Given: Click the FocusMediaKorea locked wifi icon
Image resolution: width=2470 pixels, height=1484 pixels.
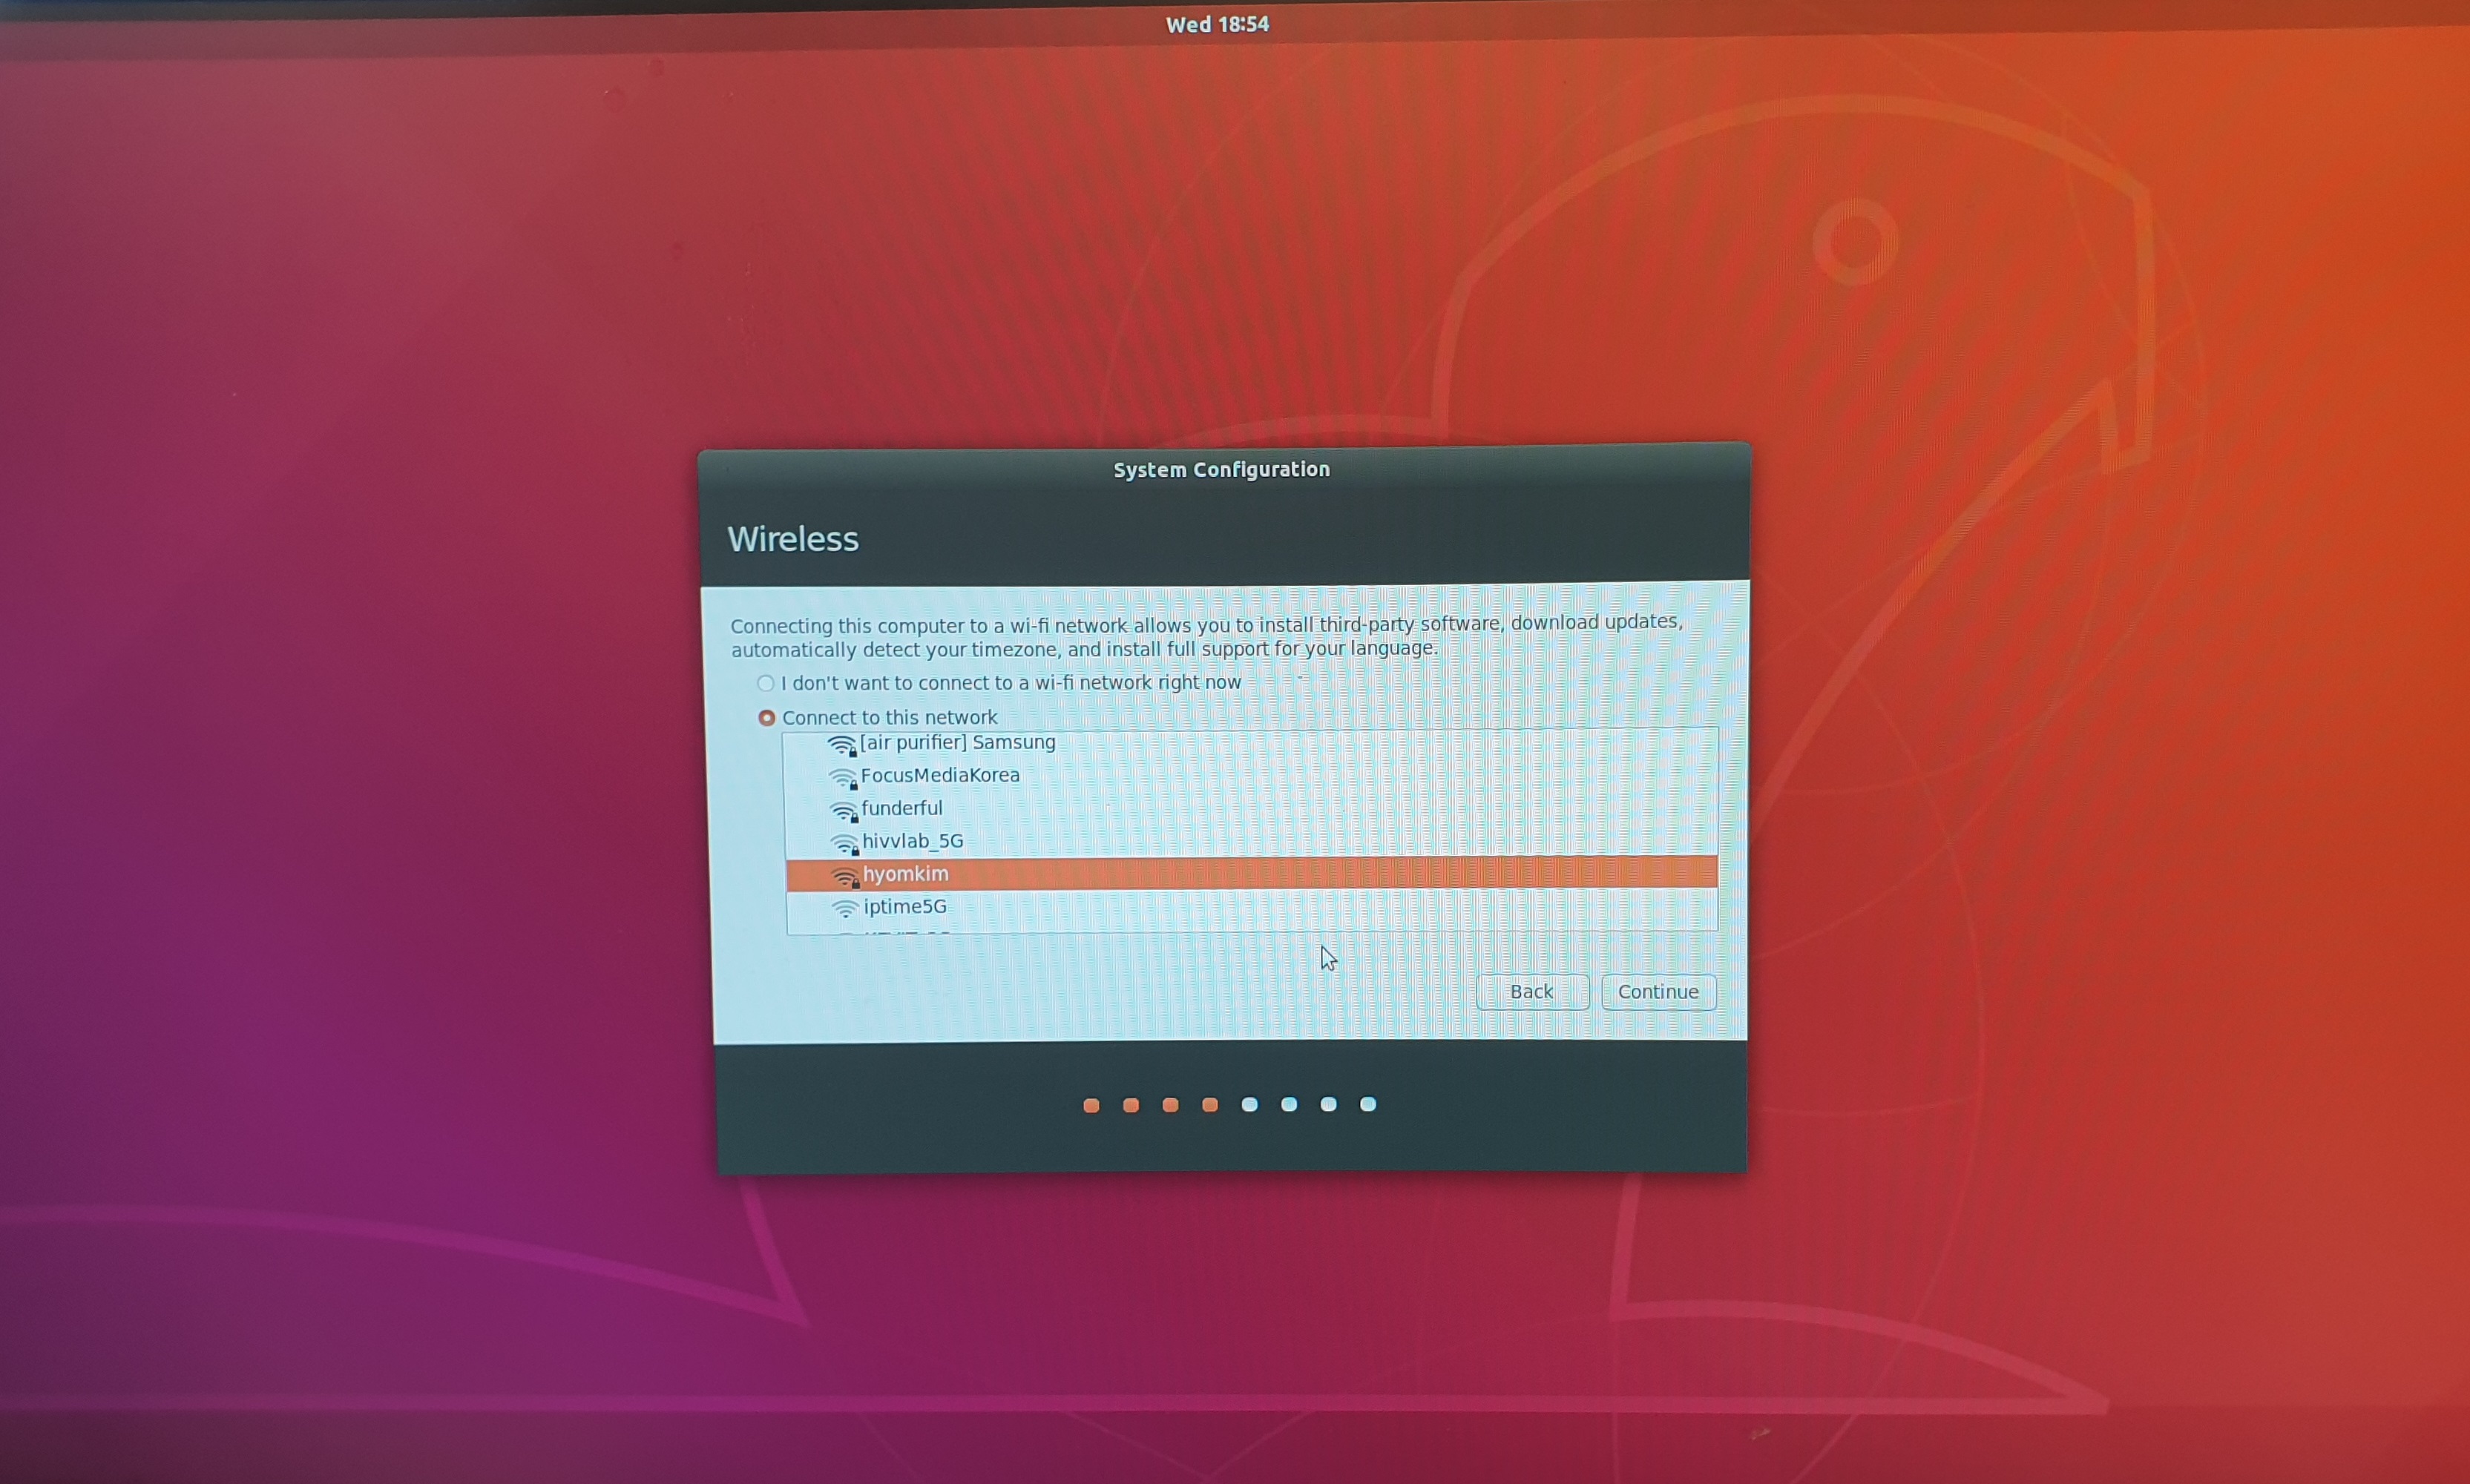Looking at the screenshot, I should pos(844,777).
